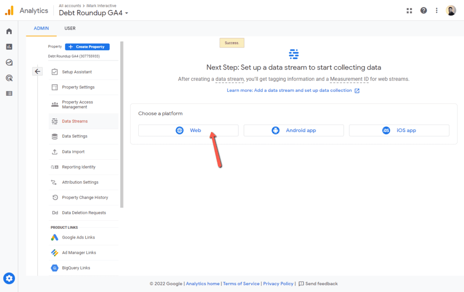Click the Property Settings icon
The image size is (464, 292).
point(55,87)
